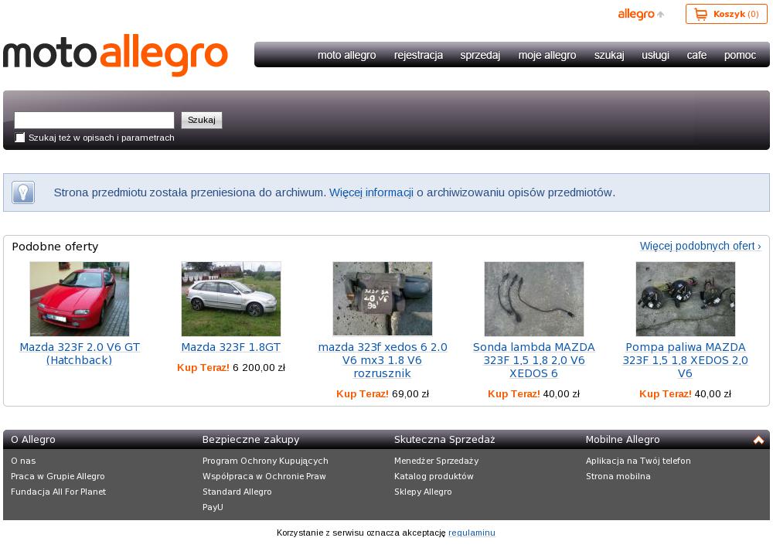Image resolution: width=773 pixels, height=548 pixels.
Task: Open 'Menedżer Sprzedaży' footer link
Action: [x=436, y=461]
